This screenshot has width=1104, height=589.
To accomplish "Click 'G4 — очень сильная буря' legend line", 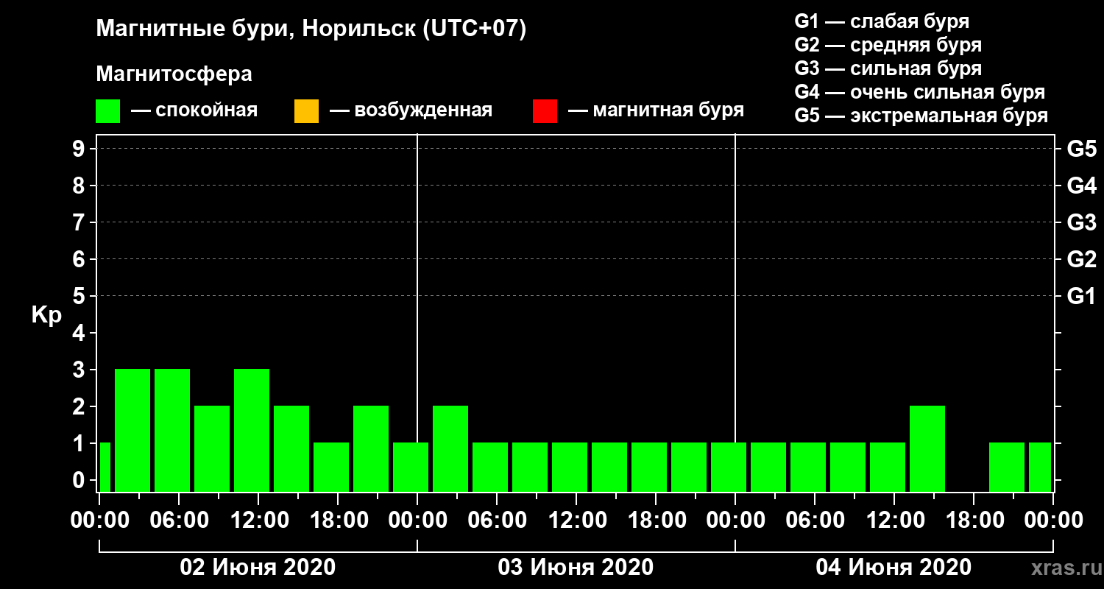I will point(920,92).
